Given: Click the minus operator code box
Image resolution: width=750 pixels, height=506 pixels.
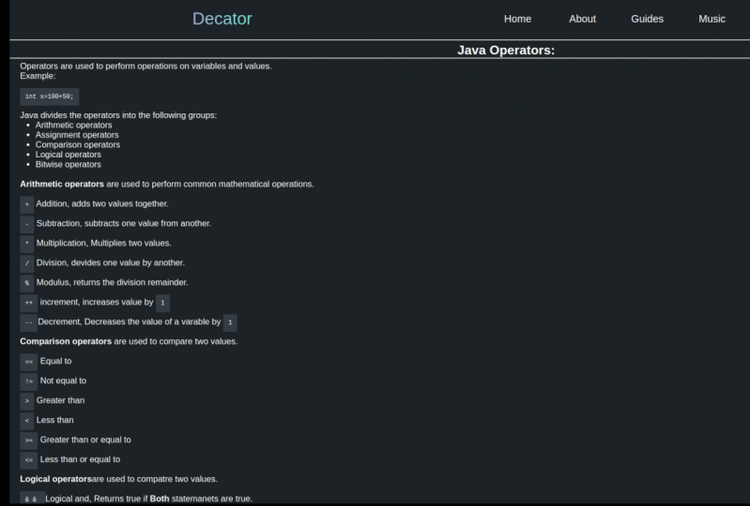Looking at the screenshot, I should pos(27,224).
